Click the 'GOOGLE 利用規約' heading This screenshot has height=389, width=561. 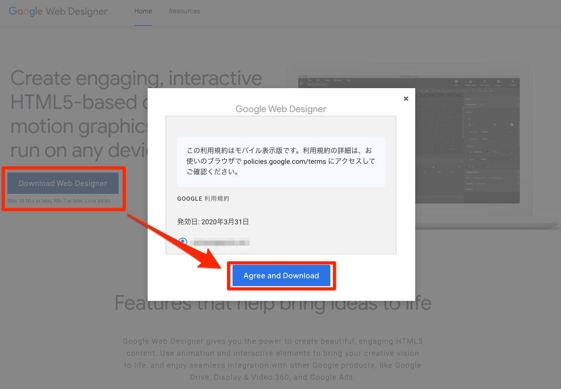(x=203, y=198)
